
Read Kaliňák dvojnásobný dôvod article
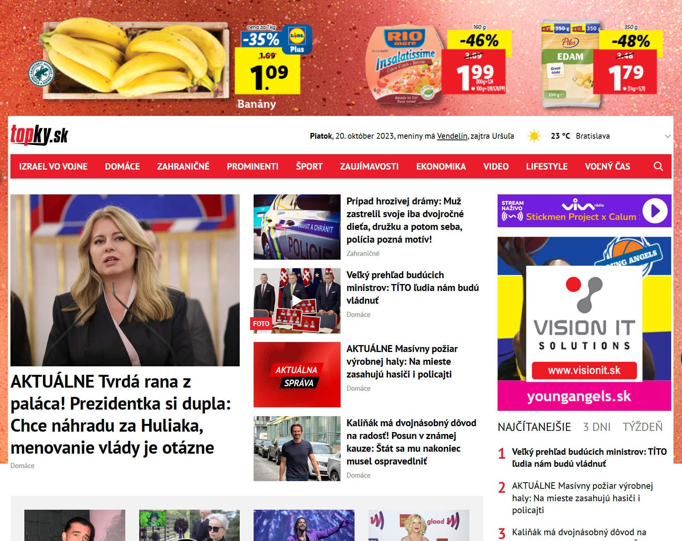(x=411, y=442)
